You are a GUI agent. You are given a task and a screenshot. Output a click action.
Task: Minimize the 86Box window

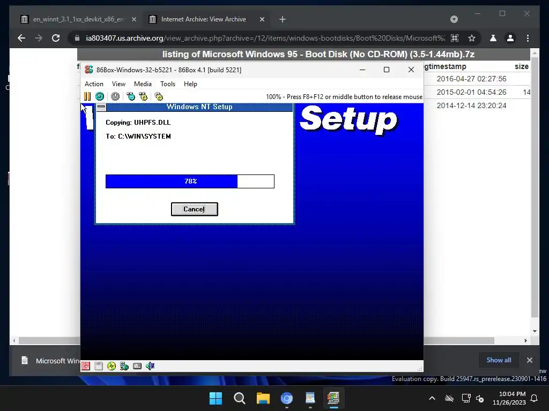tap(362, 70)
